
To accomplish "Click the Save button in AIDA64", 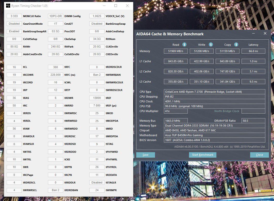I will click(146, 155).
